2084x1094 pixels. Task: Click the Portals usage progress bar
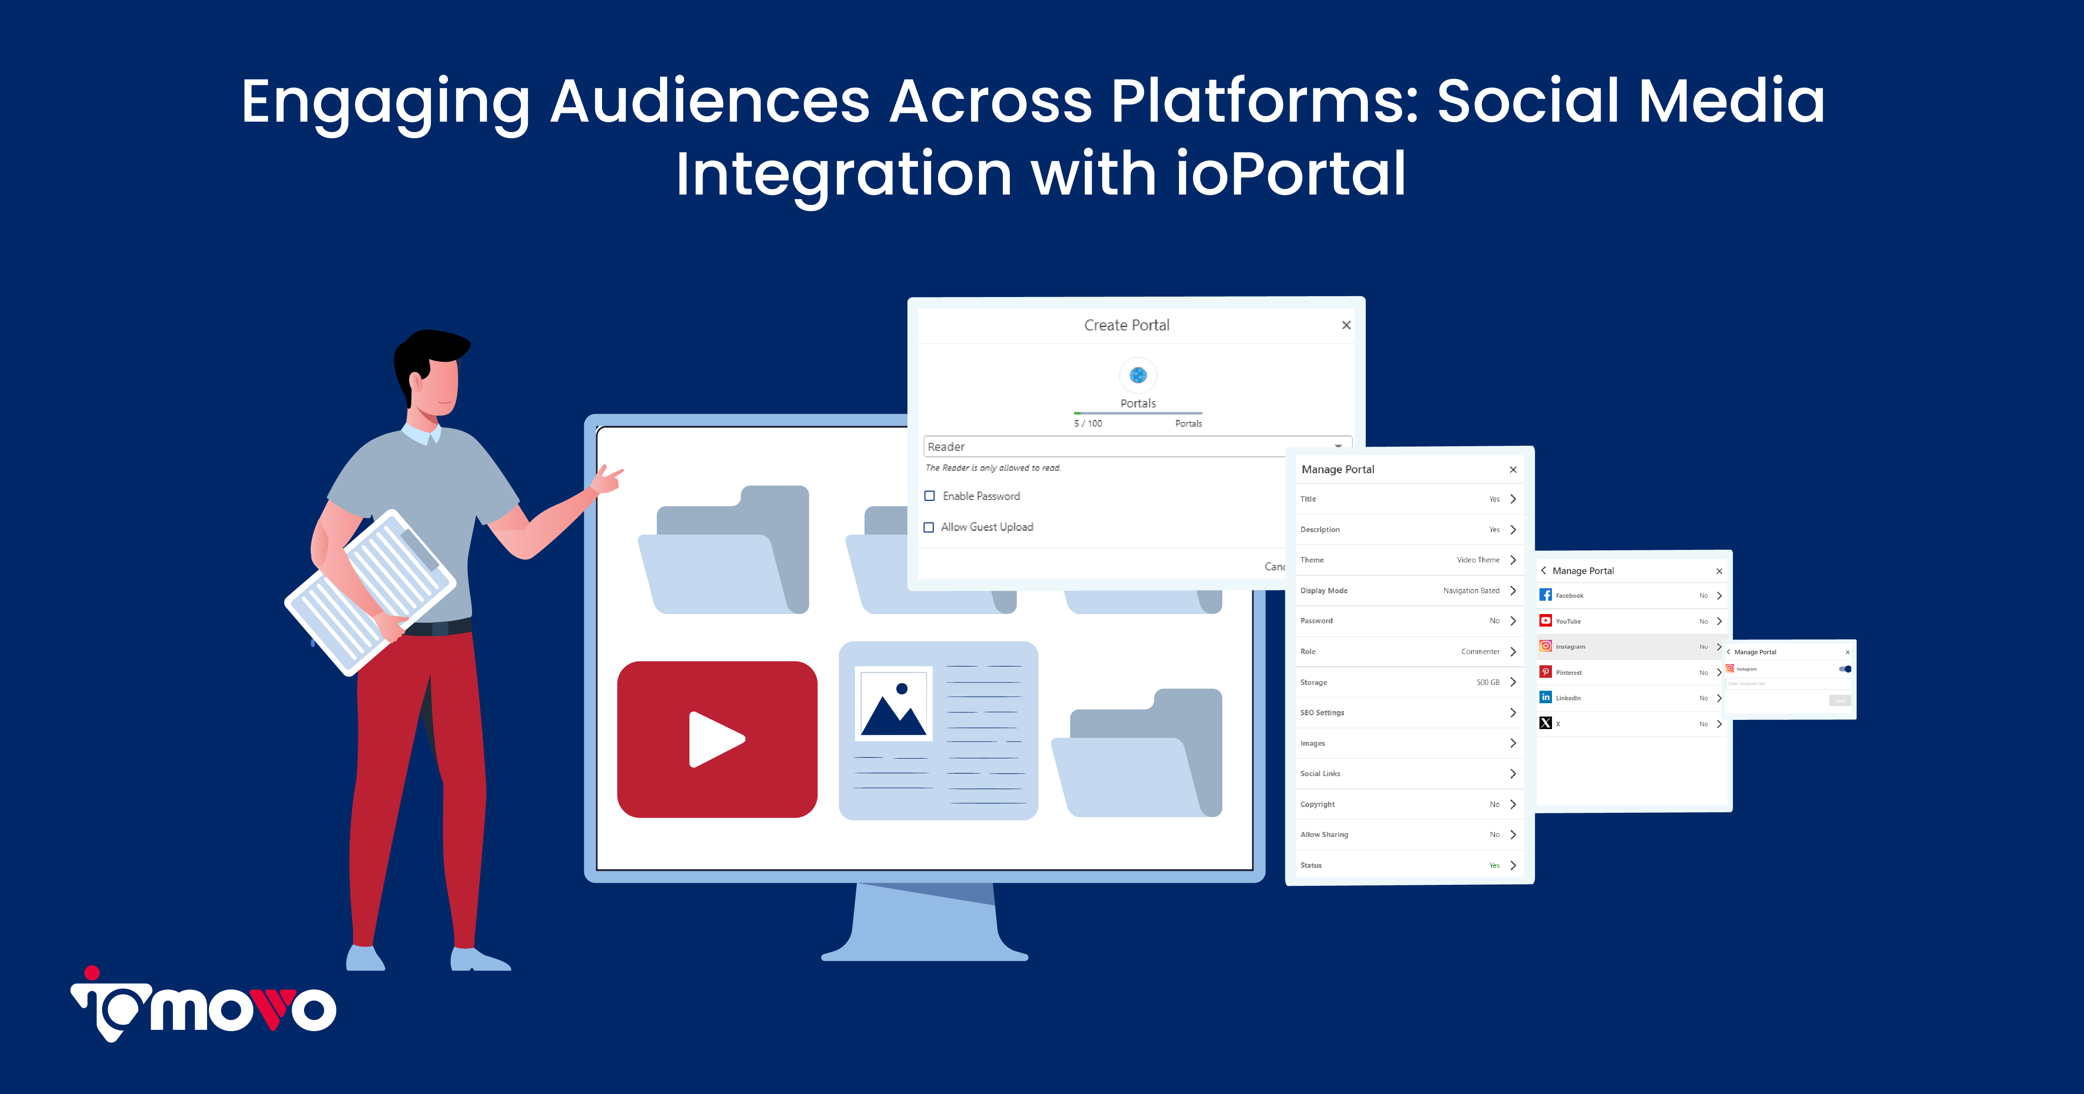1137,414
